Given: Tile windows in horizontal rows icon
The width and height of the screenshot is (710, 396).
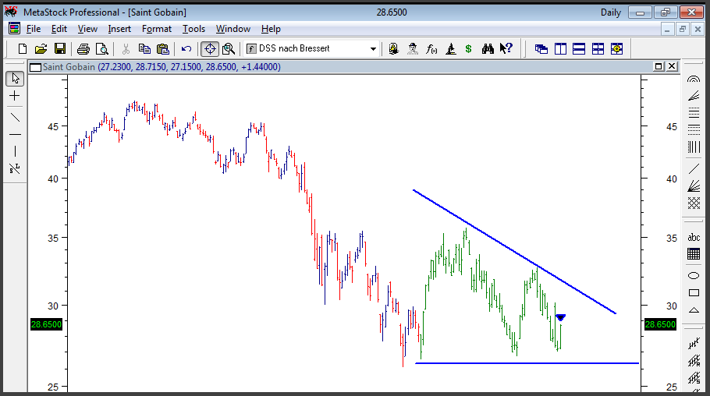Looking at the screenshot, I should [579, 48].
